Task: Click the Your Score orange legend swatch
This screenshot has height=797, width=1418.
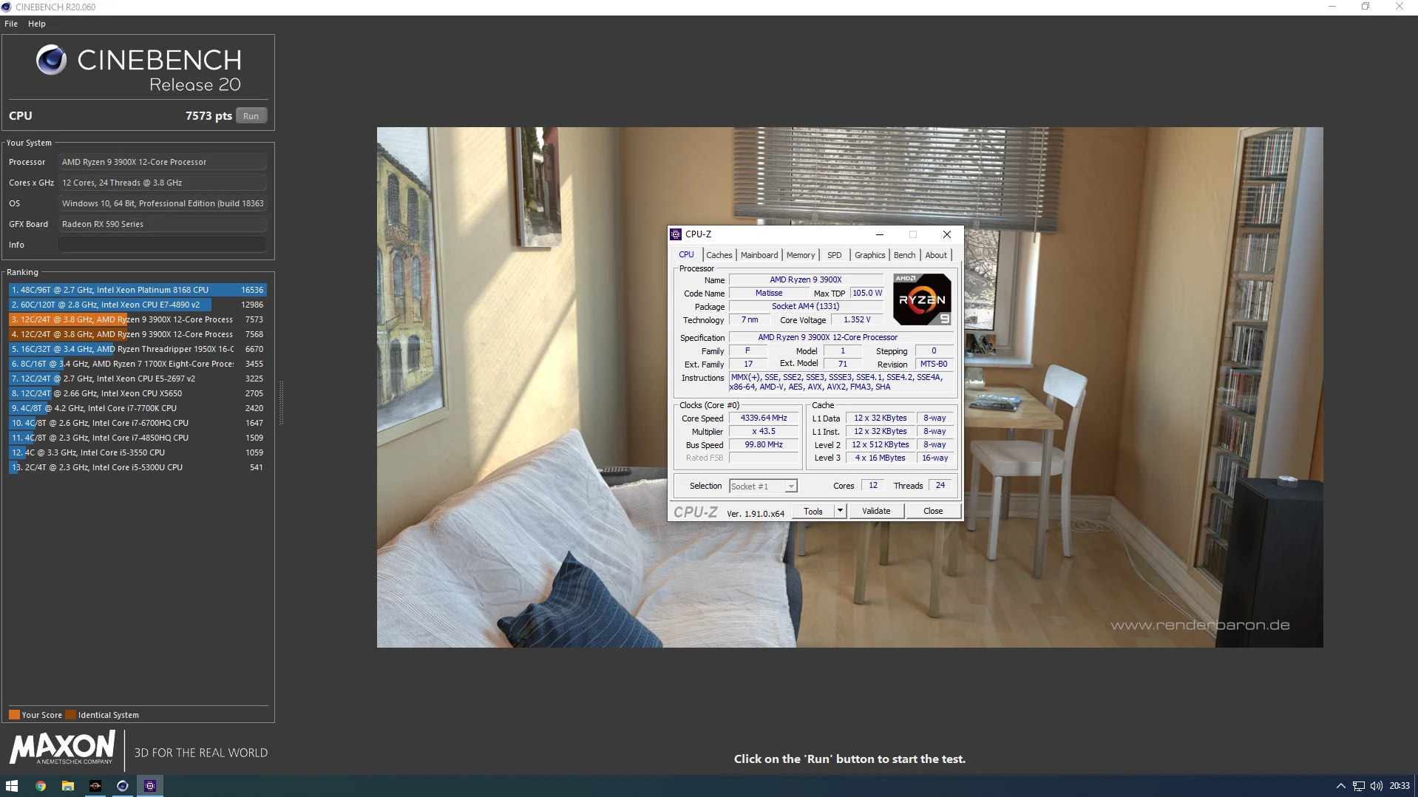Action: [14, 715]
